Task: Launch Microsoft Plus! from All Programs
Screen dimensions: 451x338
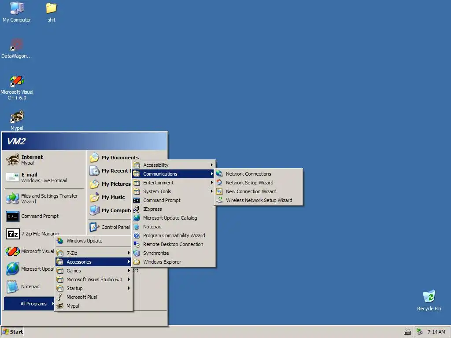Action: click(93, 297)
